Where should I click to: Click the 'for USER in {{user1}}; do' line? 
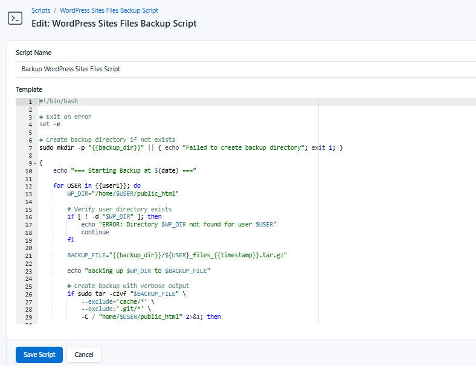click(x=97, y=186)
